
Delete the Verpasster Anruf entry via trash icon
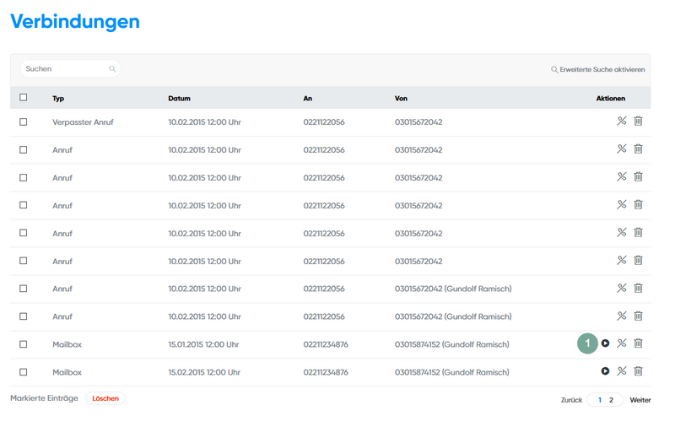638,122
